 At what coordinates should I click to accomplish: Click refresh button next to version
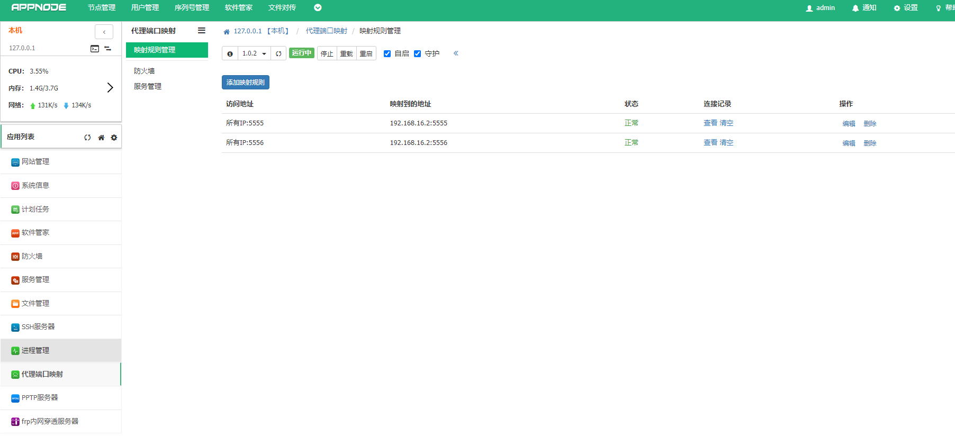(278, 53)
